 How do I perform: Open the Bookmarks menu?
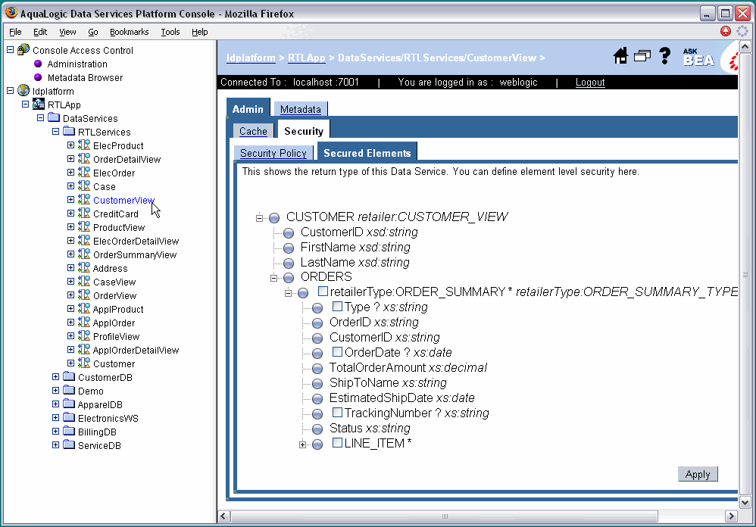(x=130, y=32)
